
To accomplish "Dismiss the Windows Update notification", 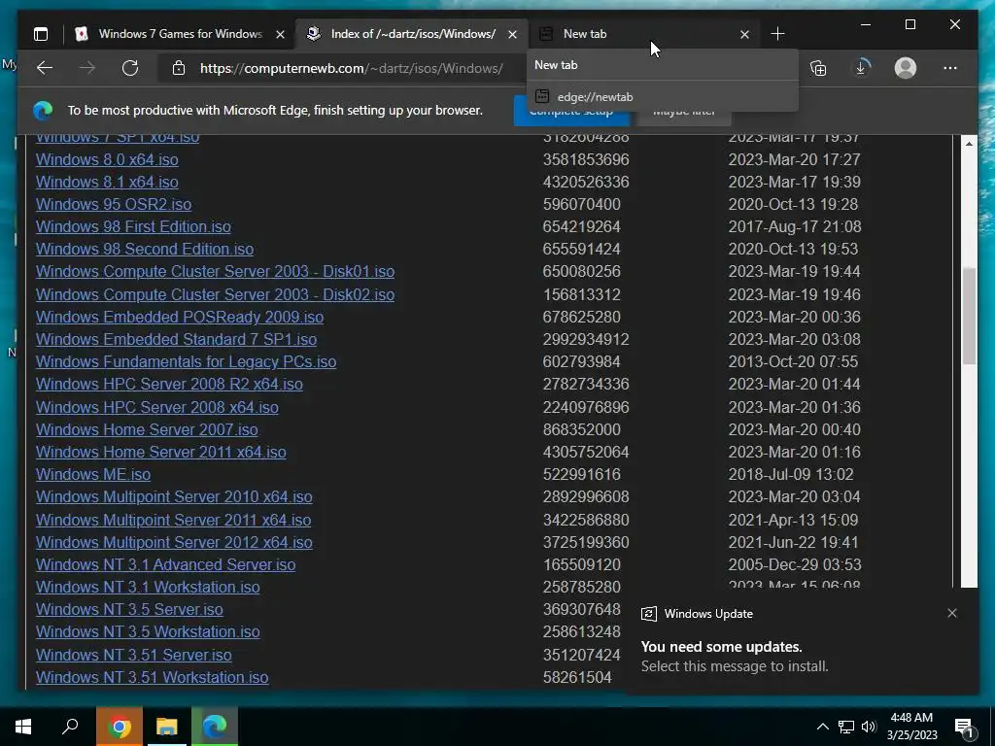I will [x=952, y=613].
